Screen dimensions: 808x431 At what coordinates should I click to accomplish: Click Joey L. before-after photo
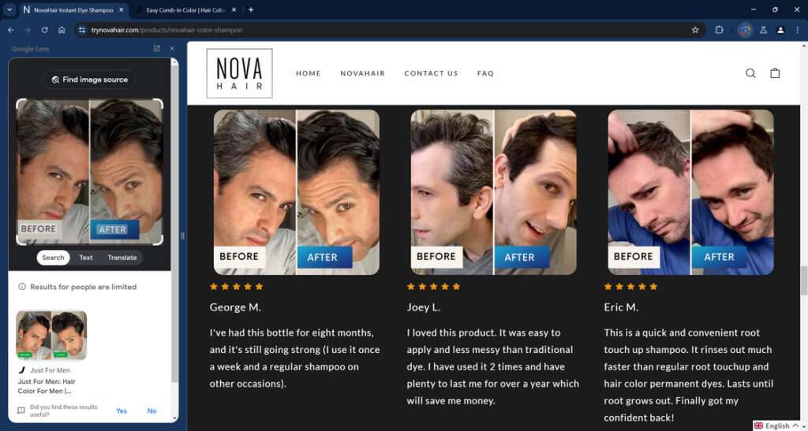click(x=494, y=192)
